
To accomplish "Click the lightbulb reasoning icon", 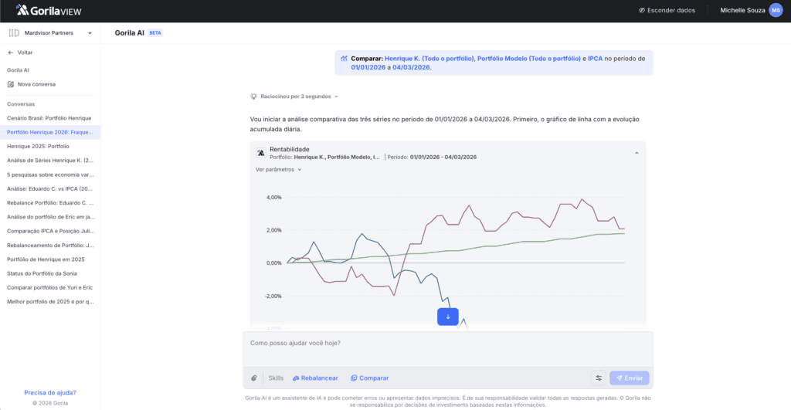I will (x=253, y=97).
